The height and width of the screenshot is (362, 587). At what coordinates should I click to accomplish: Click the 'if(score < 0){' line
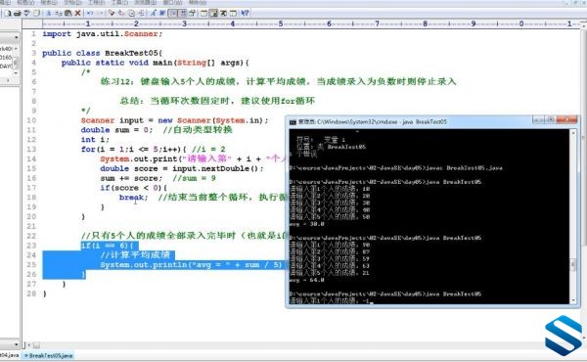coord(134,188)
